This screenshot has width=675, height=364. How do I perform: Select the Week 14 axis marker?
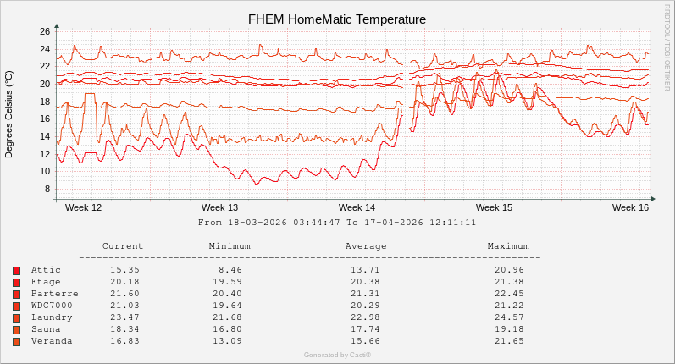tap(357, 207)
